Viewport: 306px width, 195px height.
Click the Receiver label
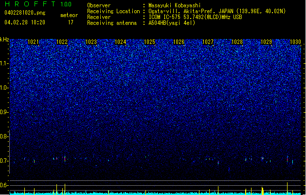[99, 17]
